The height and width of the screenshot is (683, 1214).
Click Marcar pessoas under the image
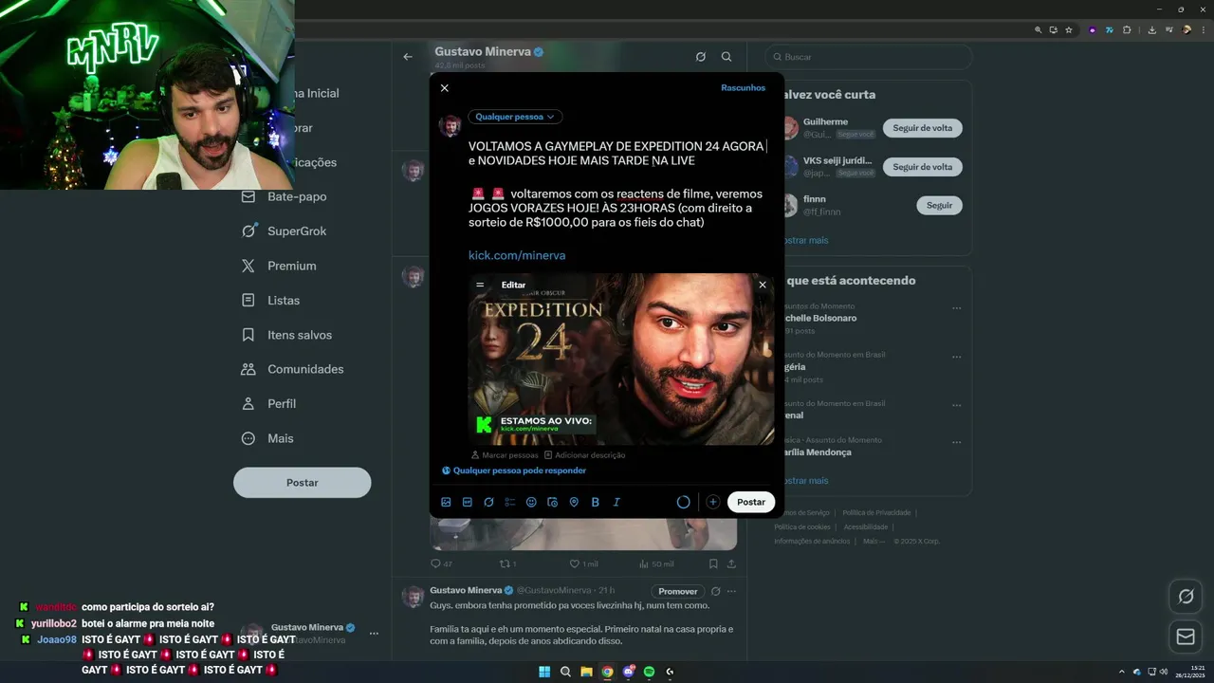coord(504,455)
